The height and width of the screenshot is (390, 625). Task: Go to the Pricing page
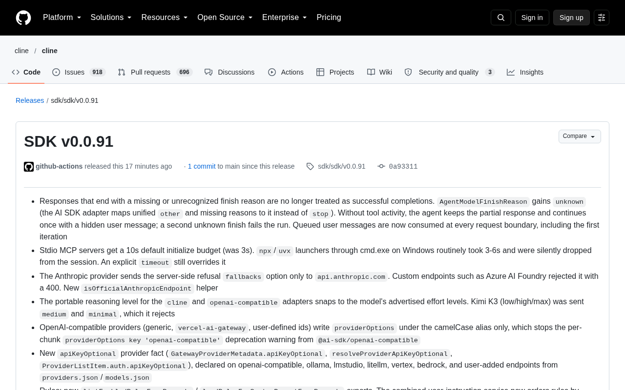[x=329, y=18]
